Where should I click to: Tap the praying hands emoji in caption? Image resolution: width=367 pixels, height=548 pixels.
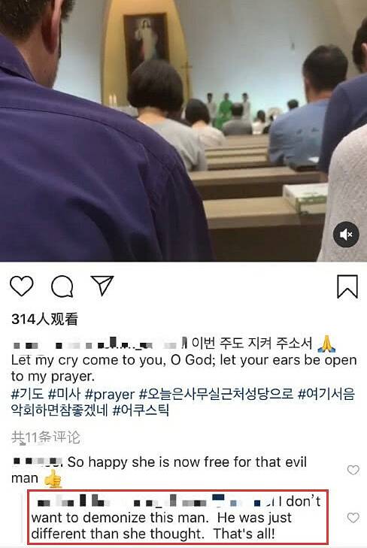coord(326,344)
